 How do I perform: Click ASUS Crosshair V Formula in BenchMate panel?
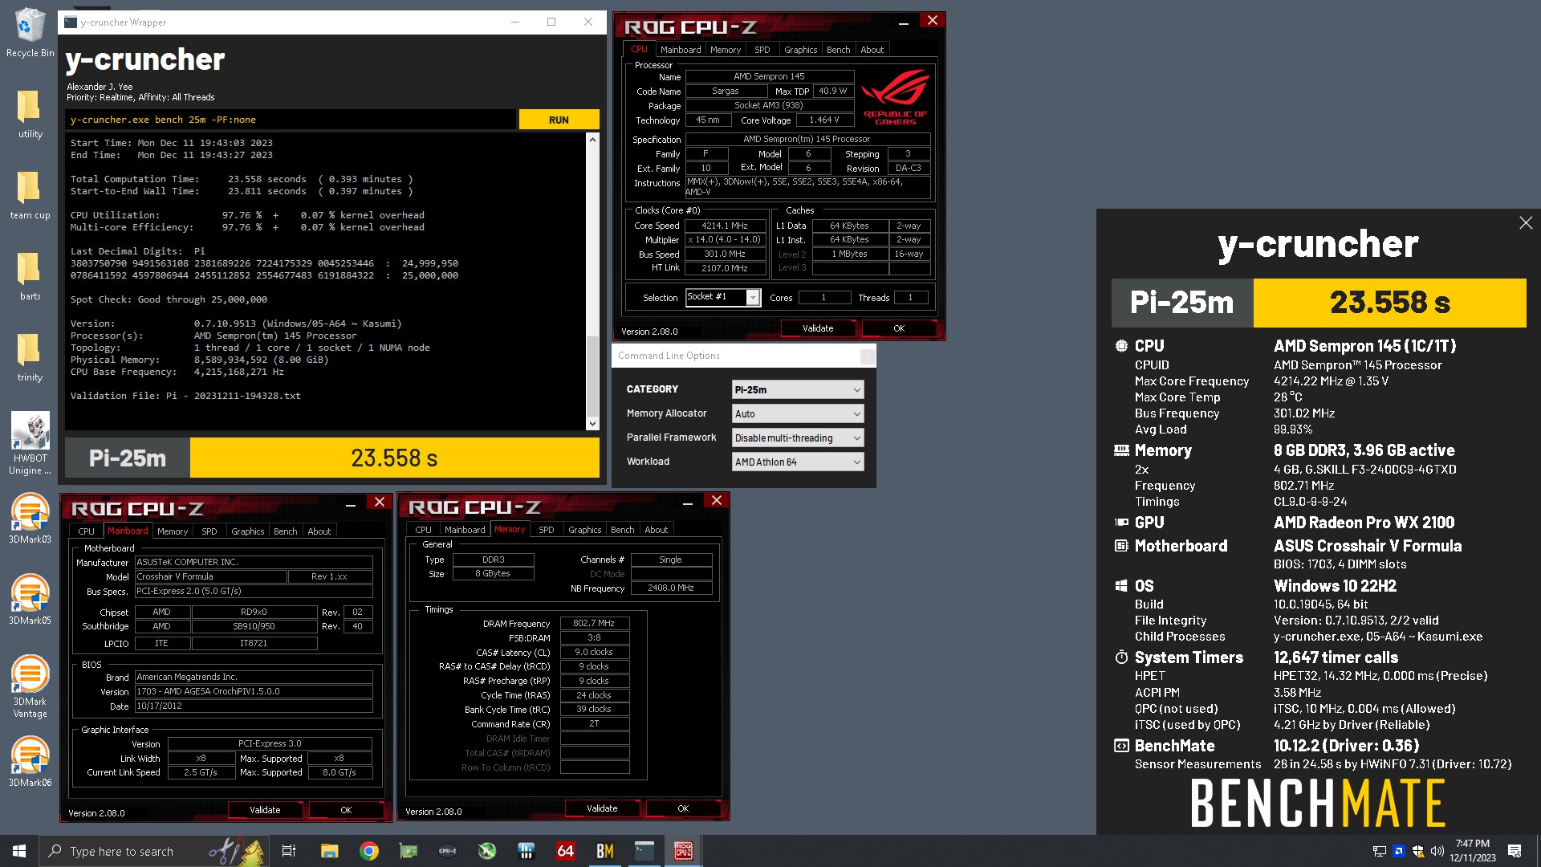coord(1368,546)
